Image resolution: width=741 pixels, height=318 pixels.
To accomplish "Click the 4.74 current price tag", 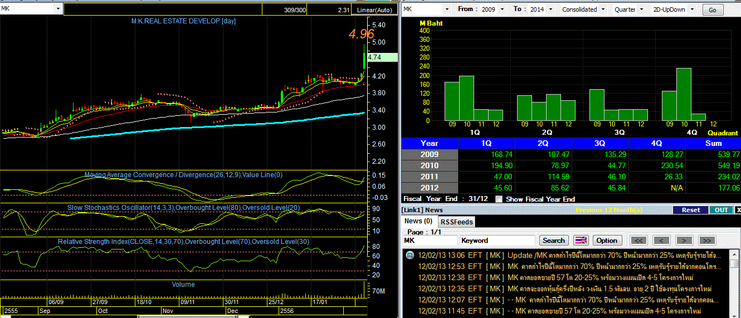I will coord(382,57).
